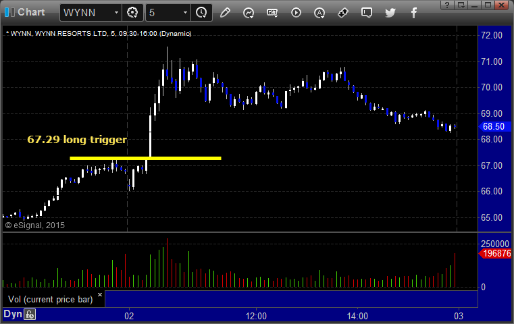Click the red 196876 volume marker

pyautogui.click(x=495, y=253)
